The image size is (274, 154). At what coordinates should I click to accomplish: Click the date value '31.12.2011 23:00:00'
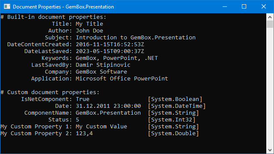[108, 106]
